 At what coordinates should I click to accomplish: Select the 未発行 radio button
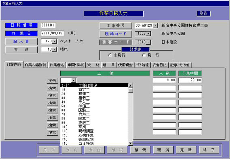click(110, 55)
